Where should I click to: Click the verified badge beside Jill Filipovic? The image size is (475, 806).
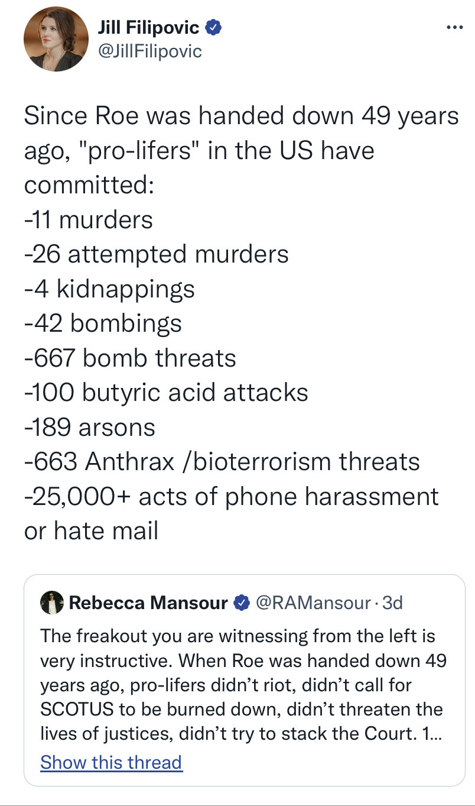(213, 27)
